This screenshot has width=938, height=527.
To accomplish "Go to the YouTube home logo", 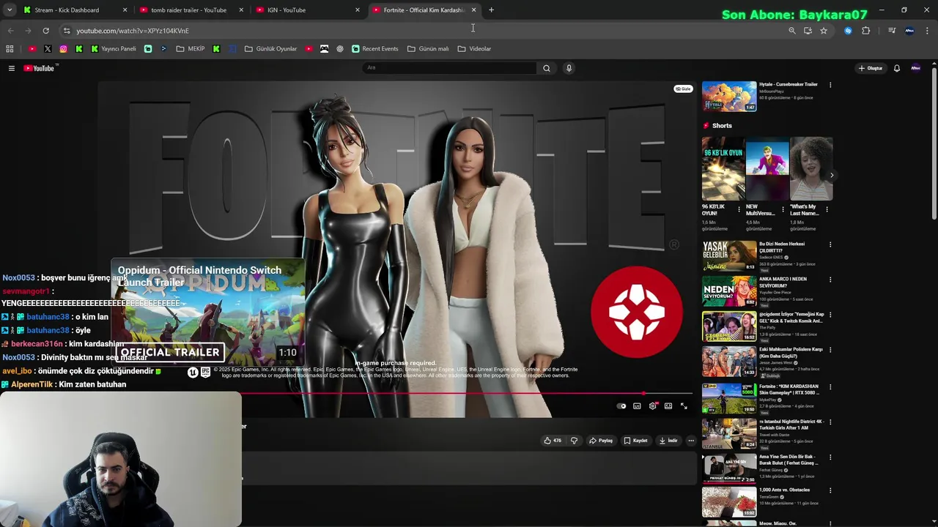I will coord(39,68).
